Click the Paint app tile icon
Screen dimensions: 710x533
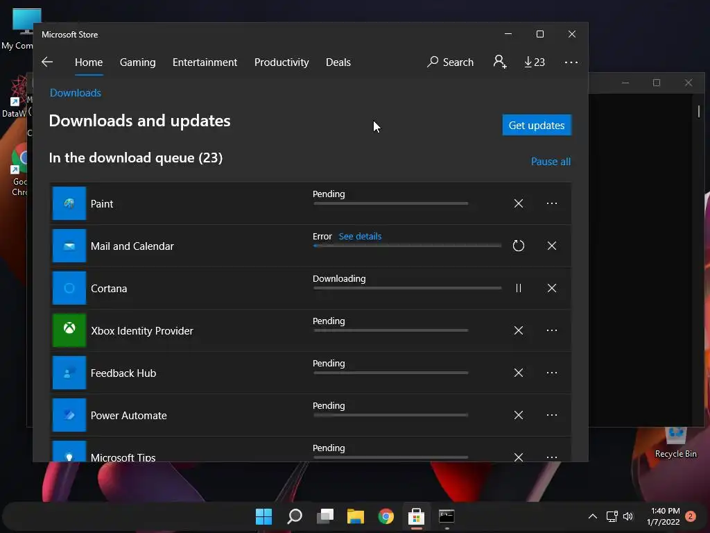pyautogui.click(x=69, y=203)
